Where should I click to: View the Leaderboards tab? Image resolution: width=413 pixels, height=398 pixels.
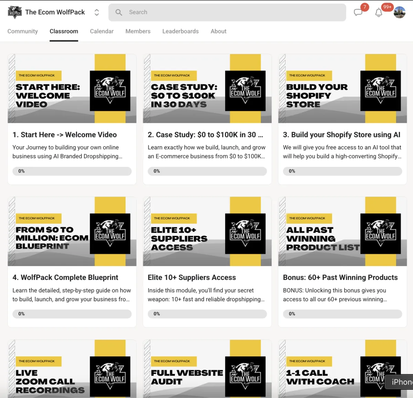coord(181,31)
